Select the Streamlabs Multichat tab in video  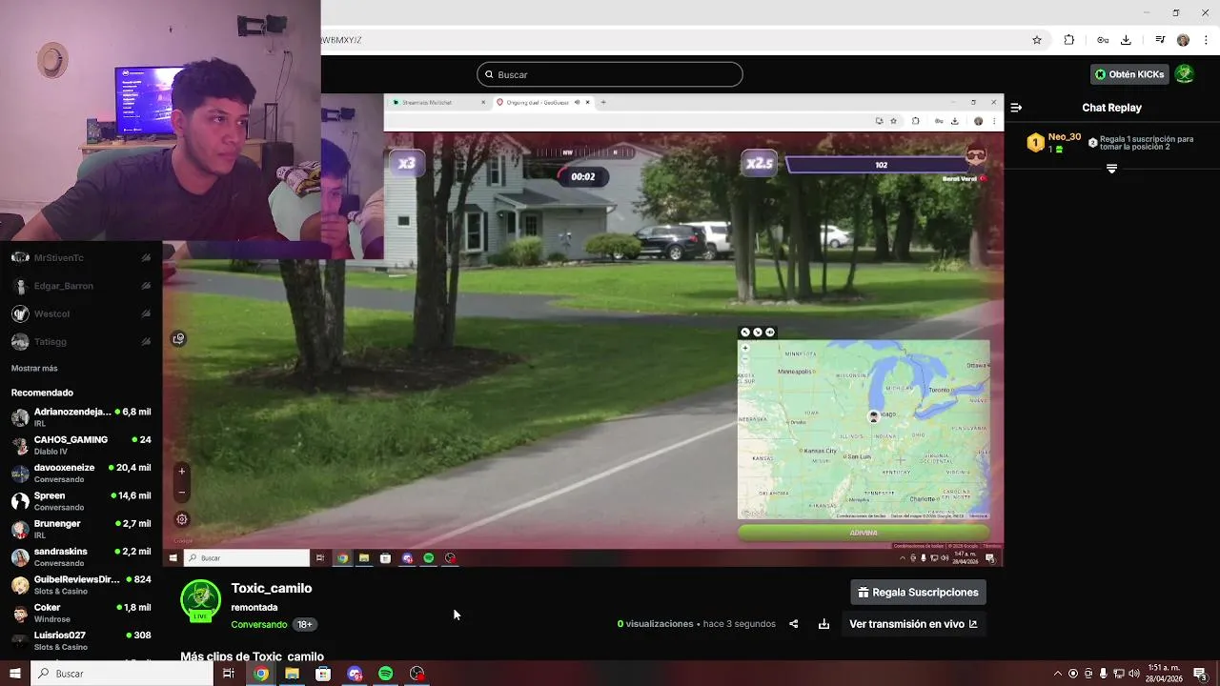(x=438, y=102)
